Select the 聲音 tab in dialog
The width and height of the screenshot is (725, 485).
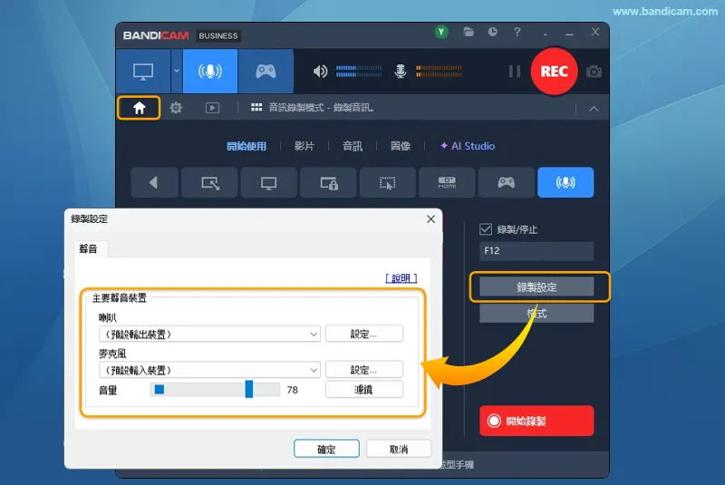pyautogui.click(x=88, y=249)
